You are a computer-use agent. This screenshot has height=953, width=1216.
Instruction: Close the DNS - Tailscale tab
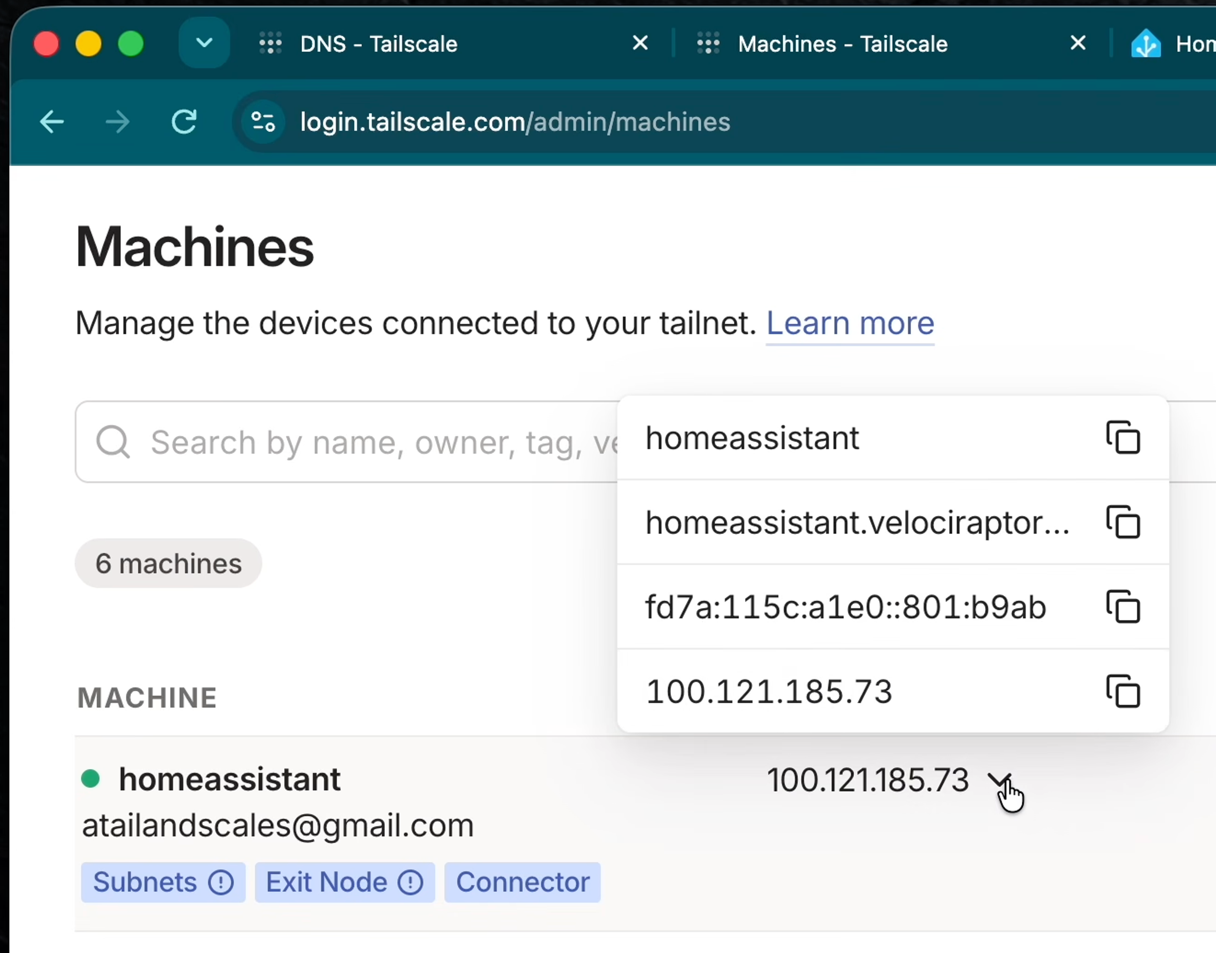[640, 43]
